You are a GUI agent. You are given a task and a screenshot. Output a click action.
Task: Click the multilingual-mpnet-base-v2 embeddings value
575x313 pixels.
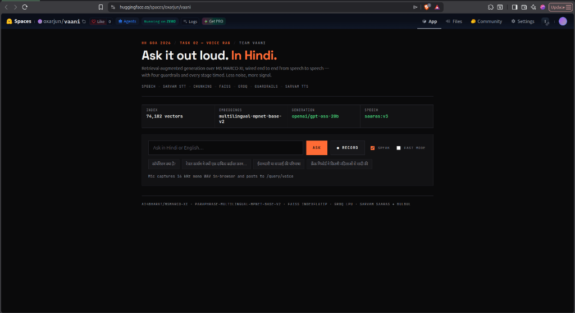250,119
